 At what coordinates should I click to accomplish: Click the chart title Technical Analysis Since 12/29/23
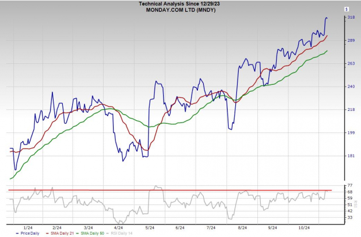[179, 3]
